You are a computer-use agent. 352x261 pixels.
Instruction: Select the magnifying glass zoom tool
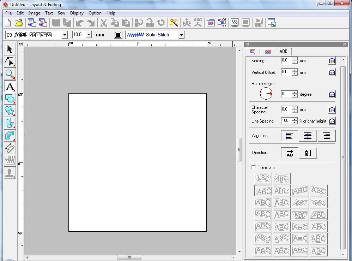[x=10, y=74]
